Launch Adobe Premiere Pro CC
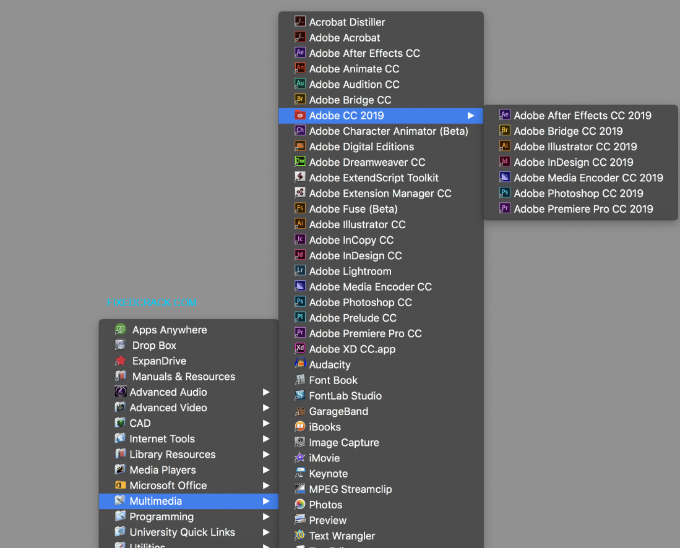Viewport: 680px width, 548px height. [381, 333]
